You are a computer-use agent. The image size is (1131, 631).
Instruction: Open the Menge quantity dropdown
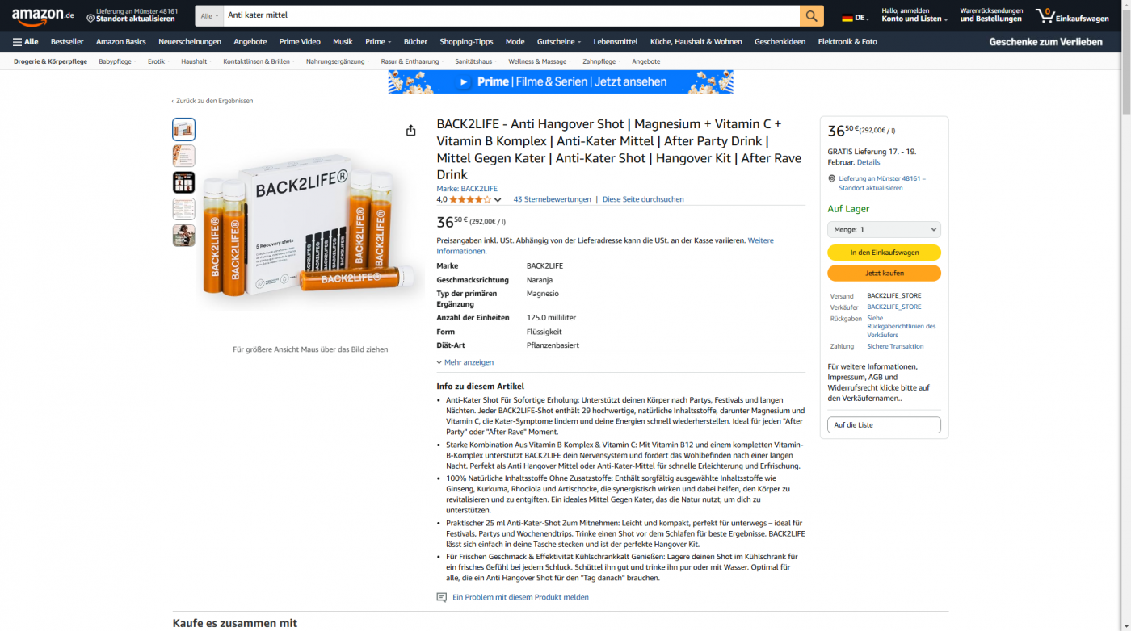click(884, 229)
